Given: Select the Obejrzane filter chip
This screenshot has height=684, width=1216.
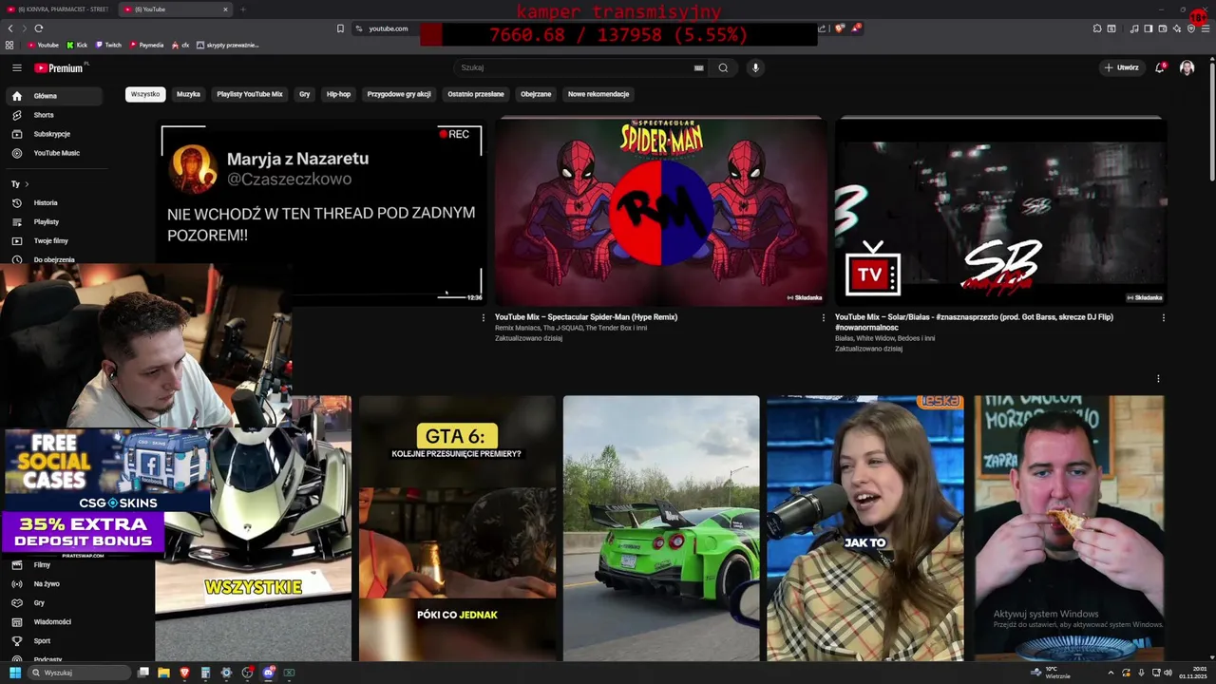Looking at the screenshot, I should [x=536, y=94].
